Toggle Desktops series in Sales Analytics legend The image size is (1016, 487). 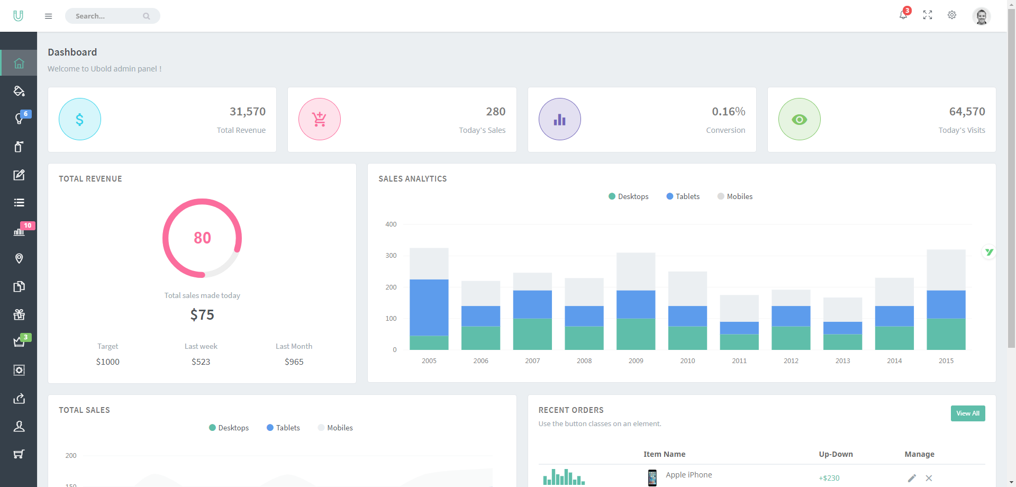[x=629, y=196]
